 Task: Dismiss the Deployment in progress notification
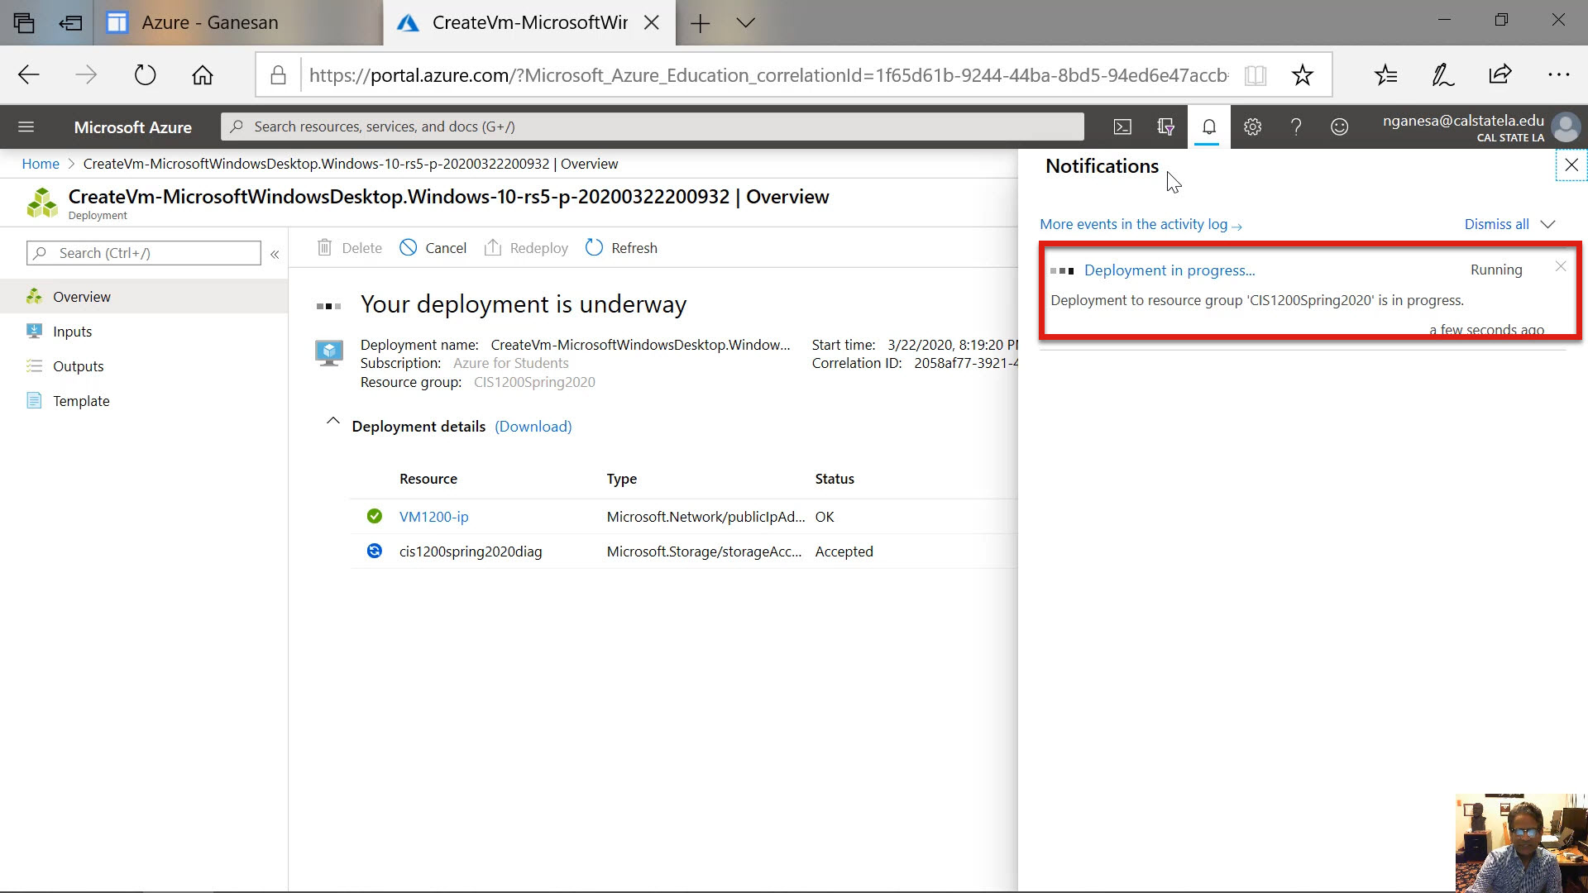click(1560, 266)
